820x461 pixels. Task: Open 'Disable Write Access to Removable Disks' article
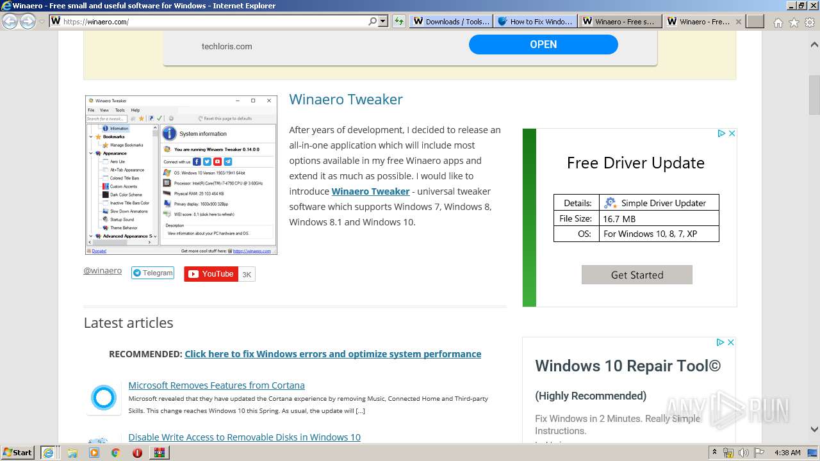pos(244,437)
